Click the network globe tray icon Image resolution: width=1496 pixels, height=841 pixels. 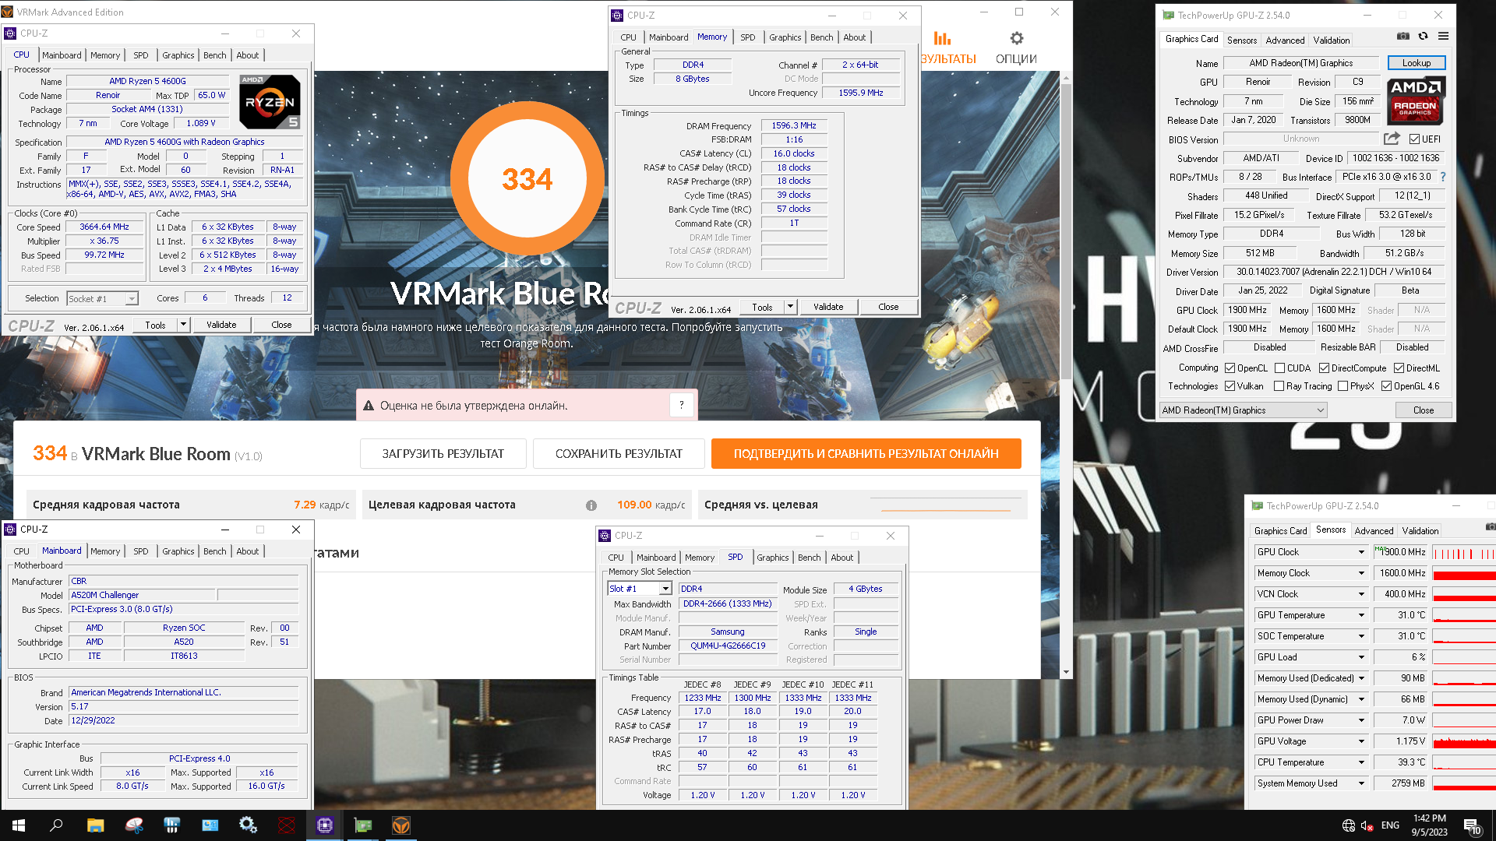coord(1349,825)
